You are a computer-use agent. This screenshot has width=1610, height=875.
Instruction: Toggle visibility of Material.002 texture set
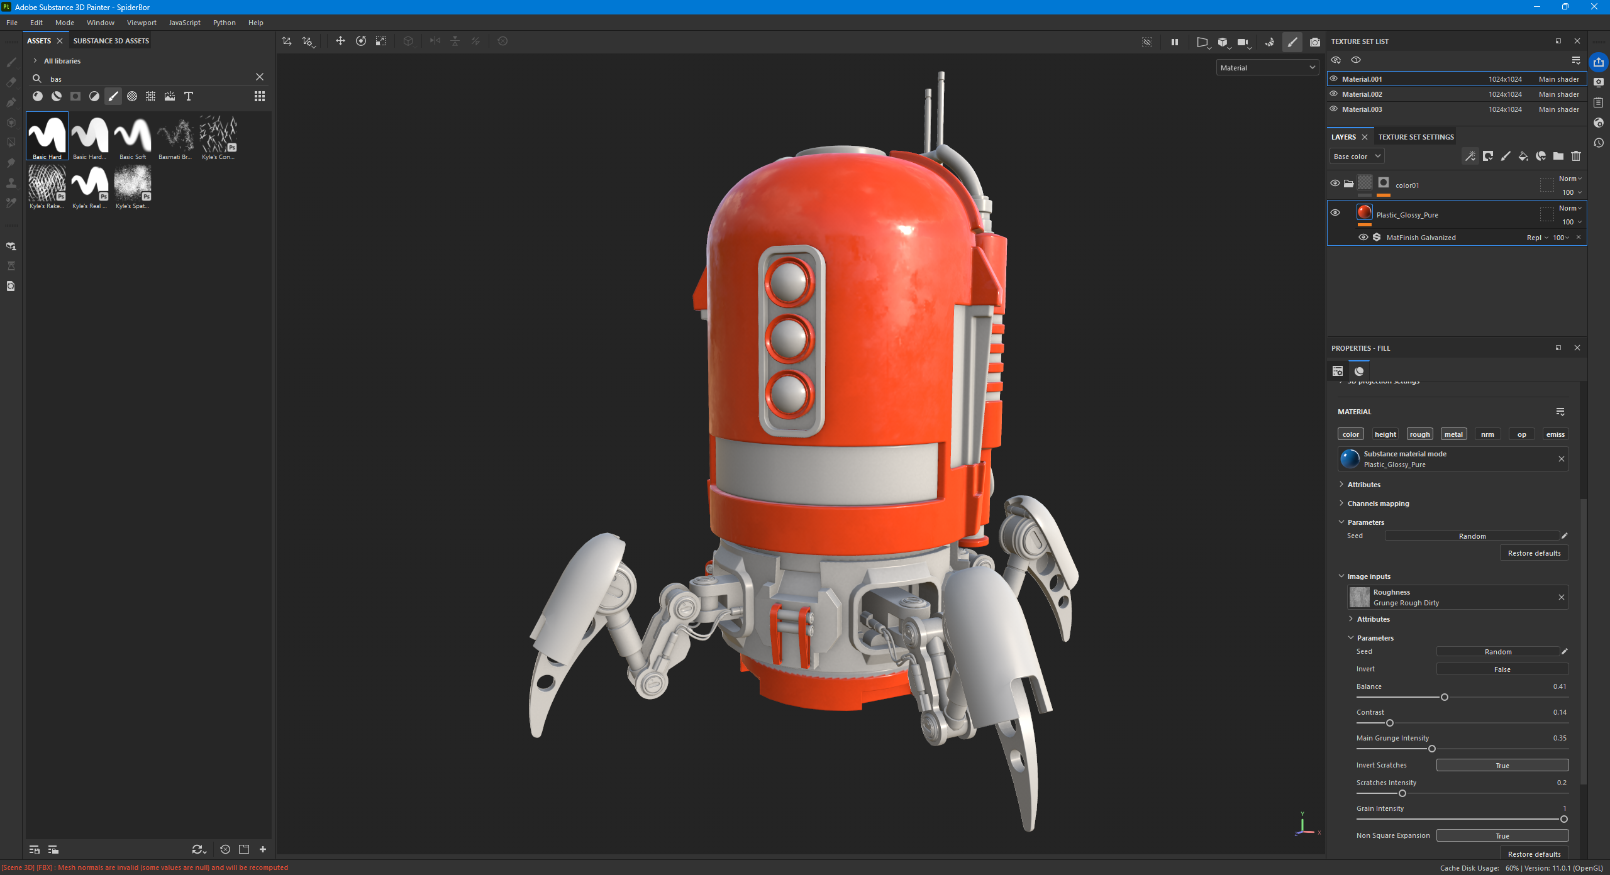[1334, 94]
